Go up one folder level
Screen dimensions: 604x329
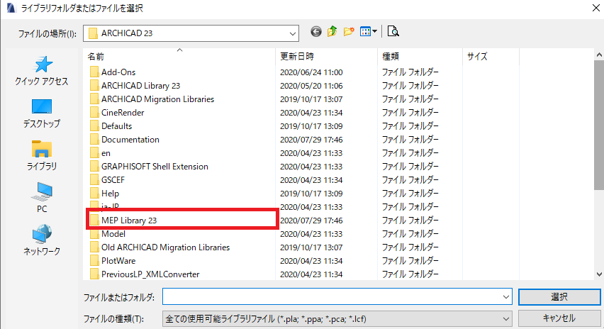(x=332, y=32)
